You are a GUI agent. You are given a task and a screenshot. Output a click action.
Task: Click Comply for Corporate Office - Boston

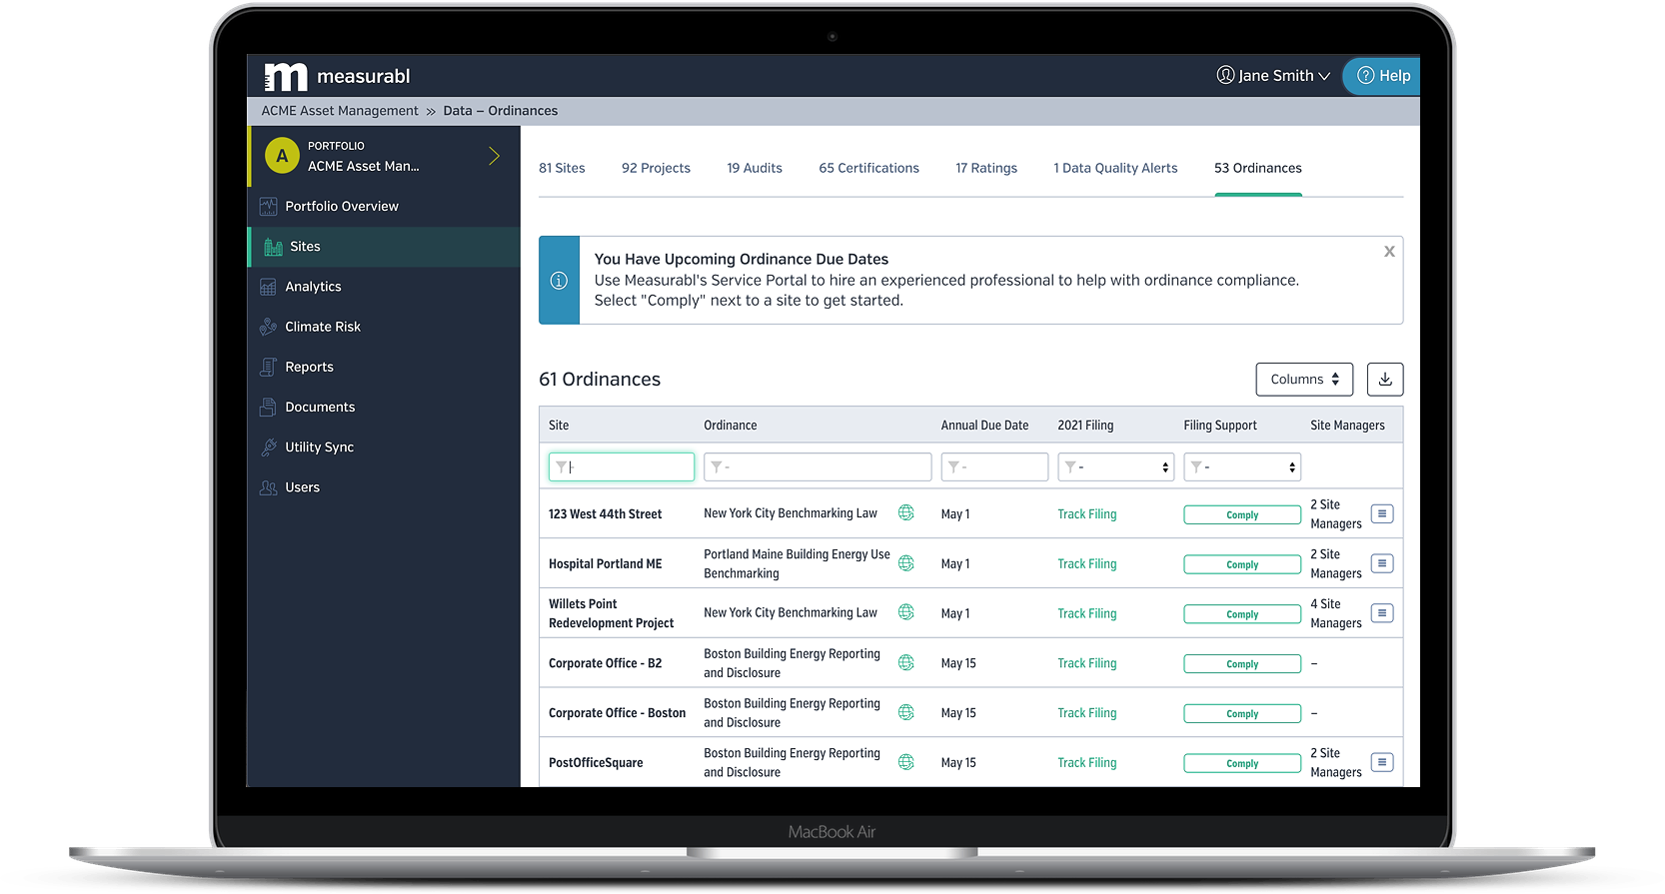point(1242,714)
